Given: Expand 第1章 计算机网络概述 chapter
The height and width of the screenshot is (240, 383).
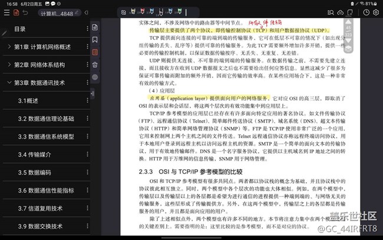Looking at the screenshot, I should point(9,47).
